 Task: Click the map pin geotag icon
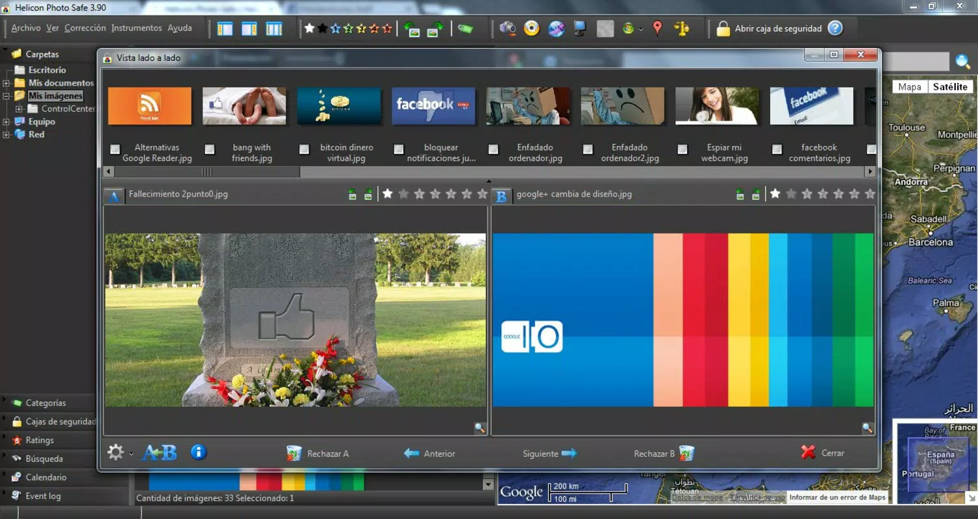click(658, 29)
